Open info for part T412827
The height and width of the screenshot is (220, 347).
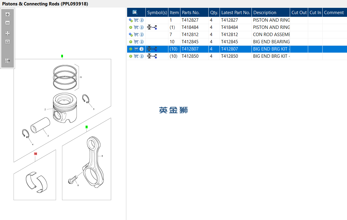coord(142,20)
